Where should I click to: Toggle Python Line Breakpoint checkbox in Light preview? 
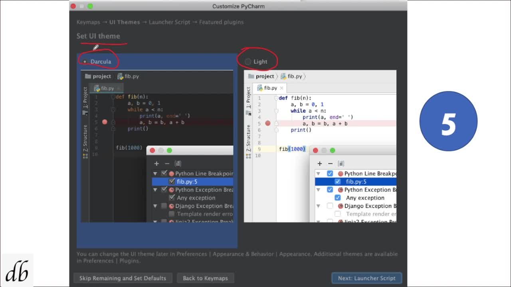coord(330,173)
